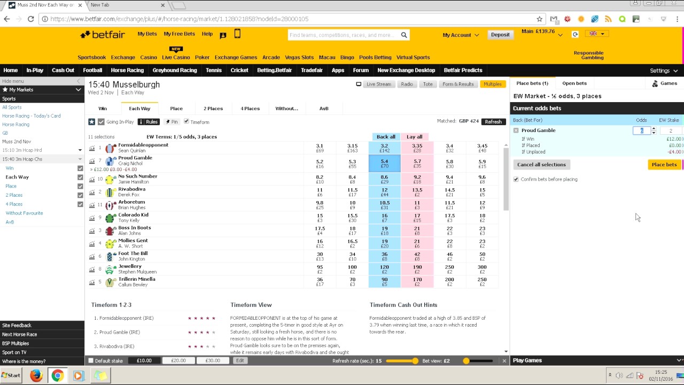Expand the Play Games panel
This screenshot has height=385, width=684.
(679, 360)
